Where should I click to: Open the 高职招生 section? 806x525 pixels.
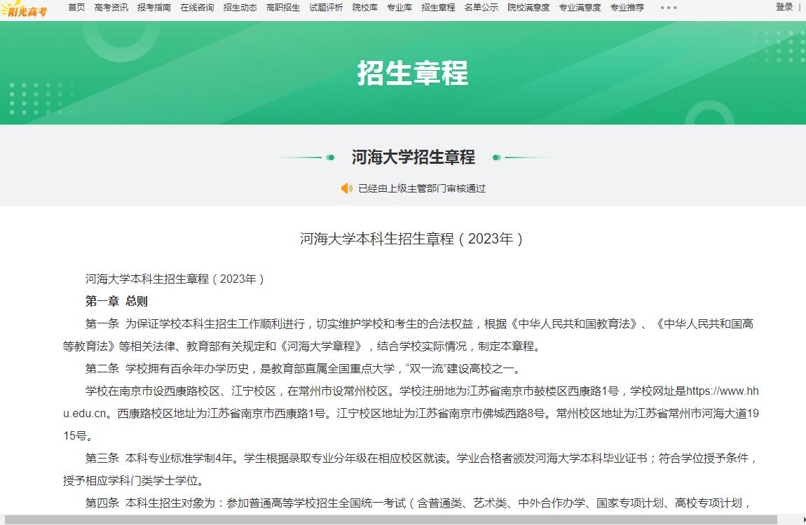point(283,7)
